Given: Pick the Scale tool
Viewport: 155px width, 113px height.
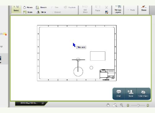Looking at the screenshot, I should click(x=28, y=12).
